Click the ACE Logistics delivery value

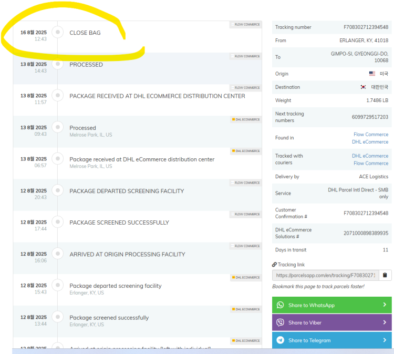click(x=374, y=177)
